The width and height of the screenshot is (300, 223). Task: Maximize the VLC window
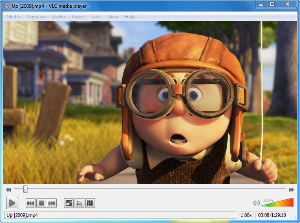[x=272, y=4]
